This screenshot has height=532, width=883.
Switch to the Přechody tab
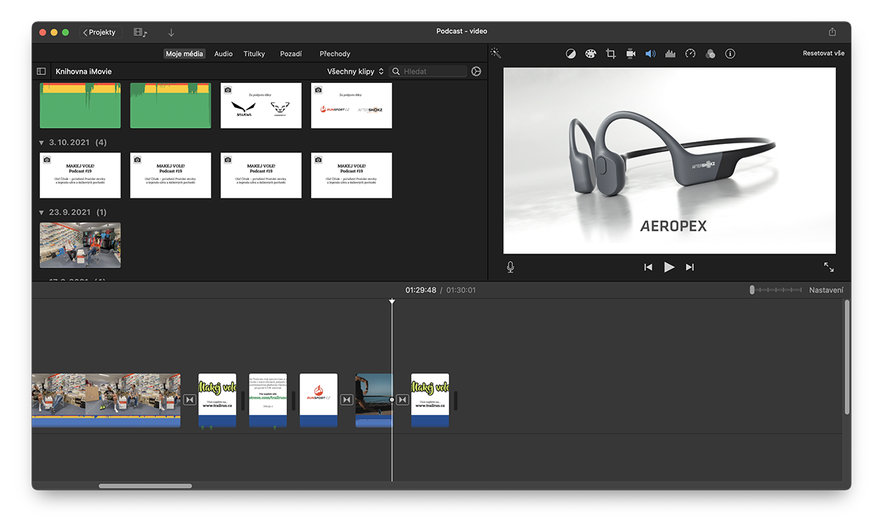coord(335,54)
